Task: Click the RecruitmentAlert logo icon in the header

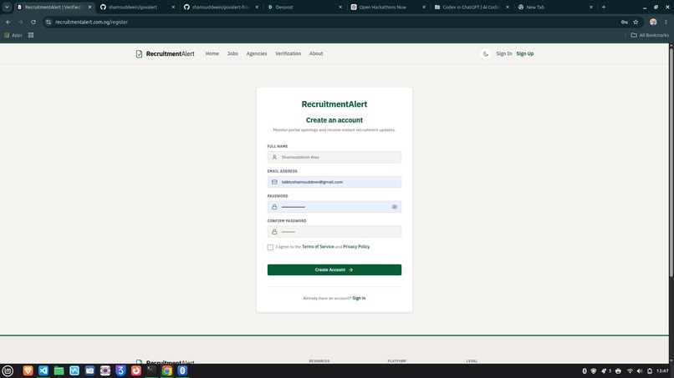Action: coord(139,53)
